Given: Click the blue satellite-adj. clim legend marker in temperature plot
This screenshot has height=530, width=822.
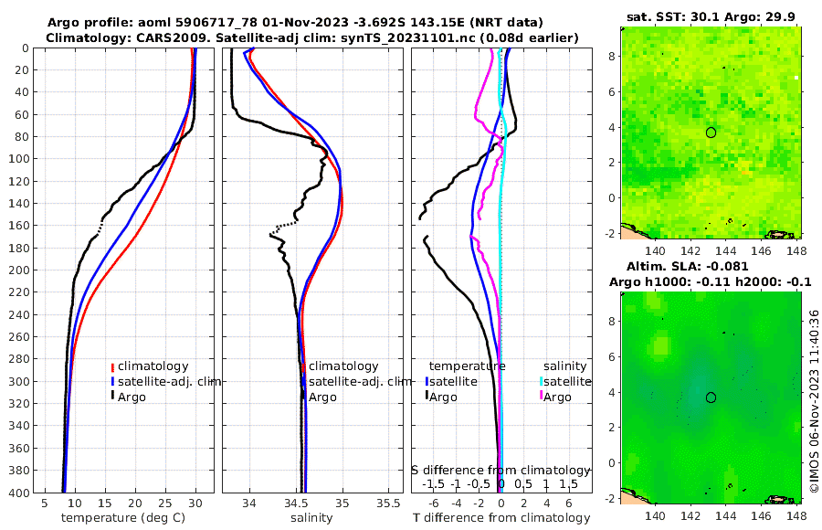Looking at the screenshot, I should click(112, 382).
